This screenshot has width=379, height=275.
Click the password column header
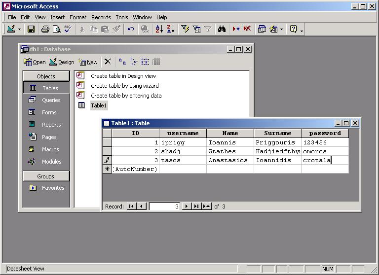(x=325, y=133)
